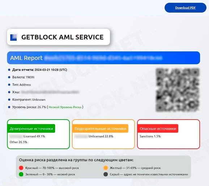Screen dimensions: 209x186
Task: Click the Download PDF button
Action: [x=185, y=8]
